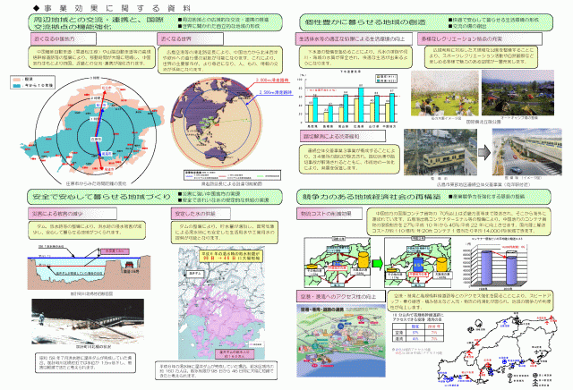
Task: Click the pink label '安定した水の供給'
Action: (x=201, y=214)
